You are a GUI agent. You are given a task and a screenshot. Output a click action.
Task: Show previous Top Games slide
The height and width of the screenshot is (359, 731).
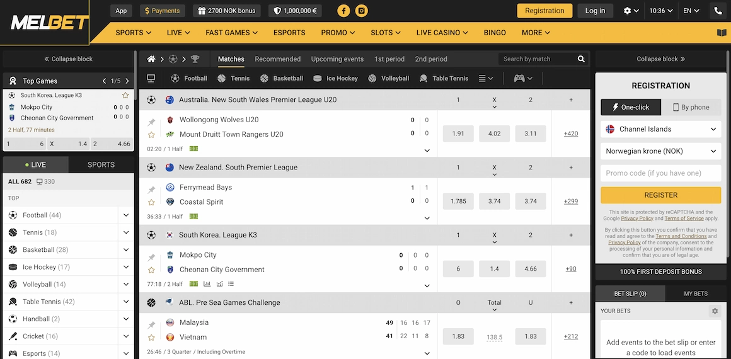coord(105,81)
